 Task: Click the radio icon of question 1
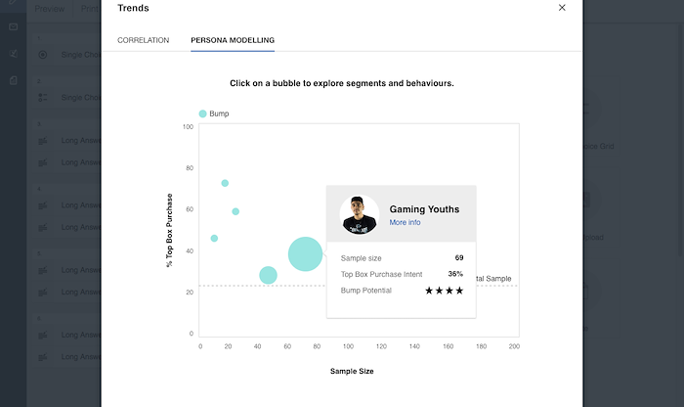(43, 55)
